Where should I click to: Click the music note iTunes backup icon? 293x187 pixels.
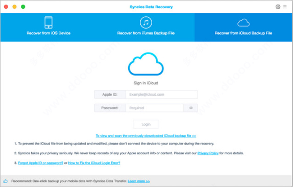(x=146, y=22)
